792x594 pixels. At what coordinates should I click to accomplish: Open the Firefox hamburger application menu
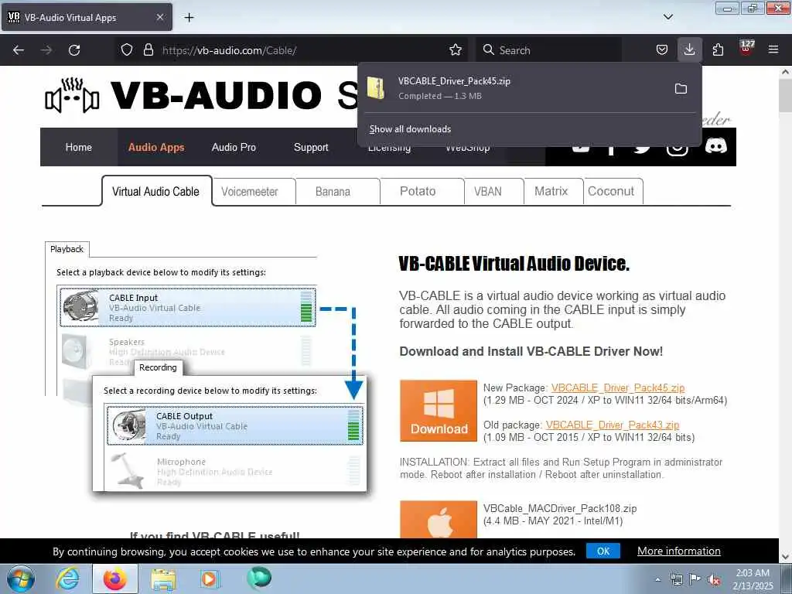coord(773,50)
